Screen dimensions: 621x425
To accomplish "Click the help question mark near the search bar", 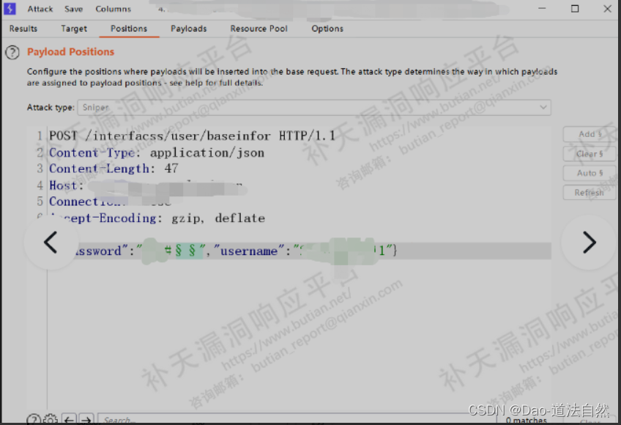I will (34, 418).
